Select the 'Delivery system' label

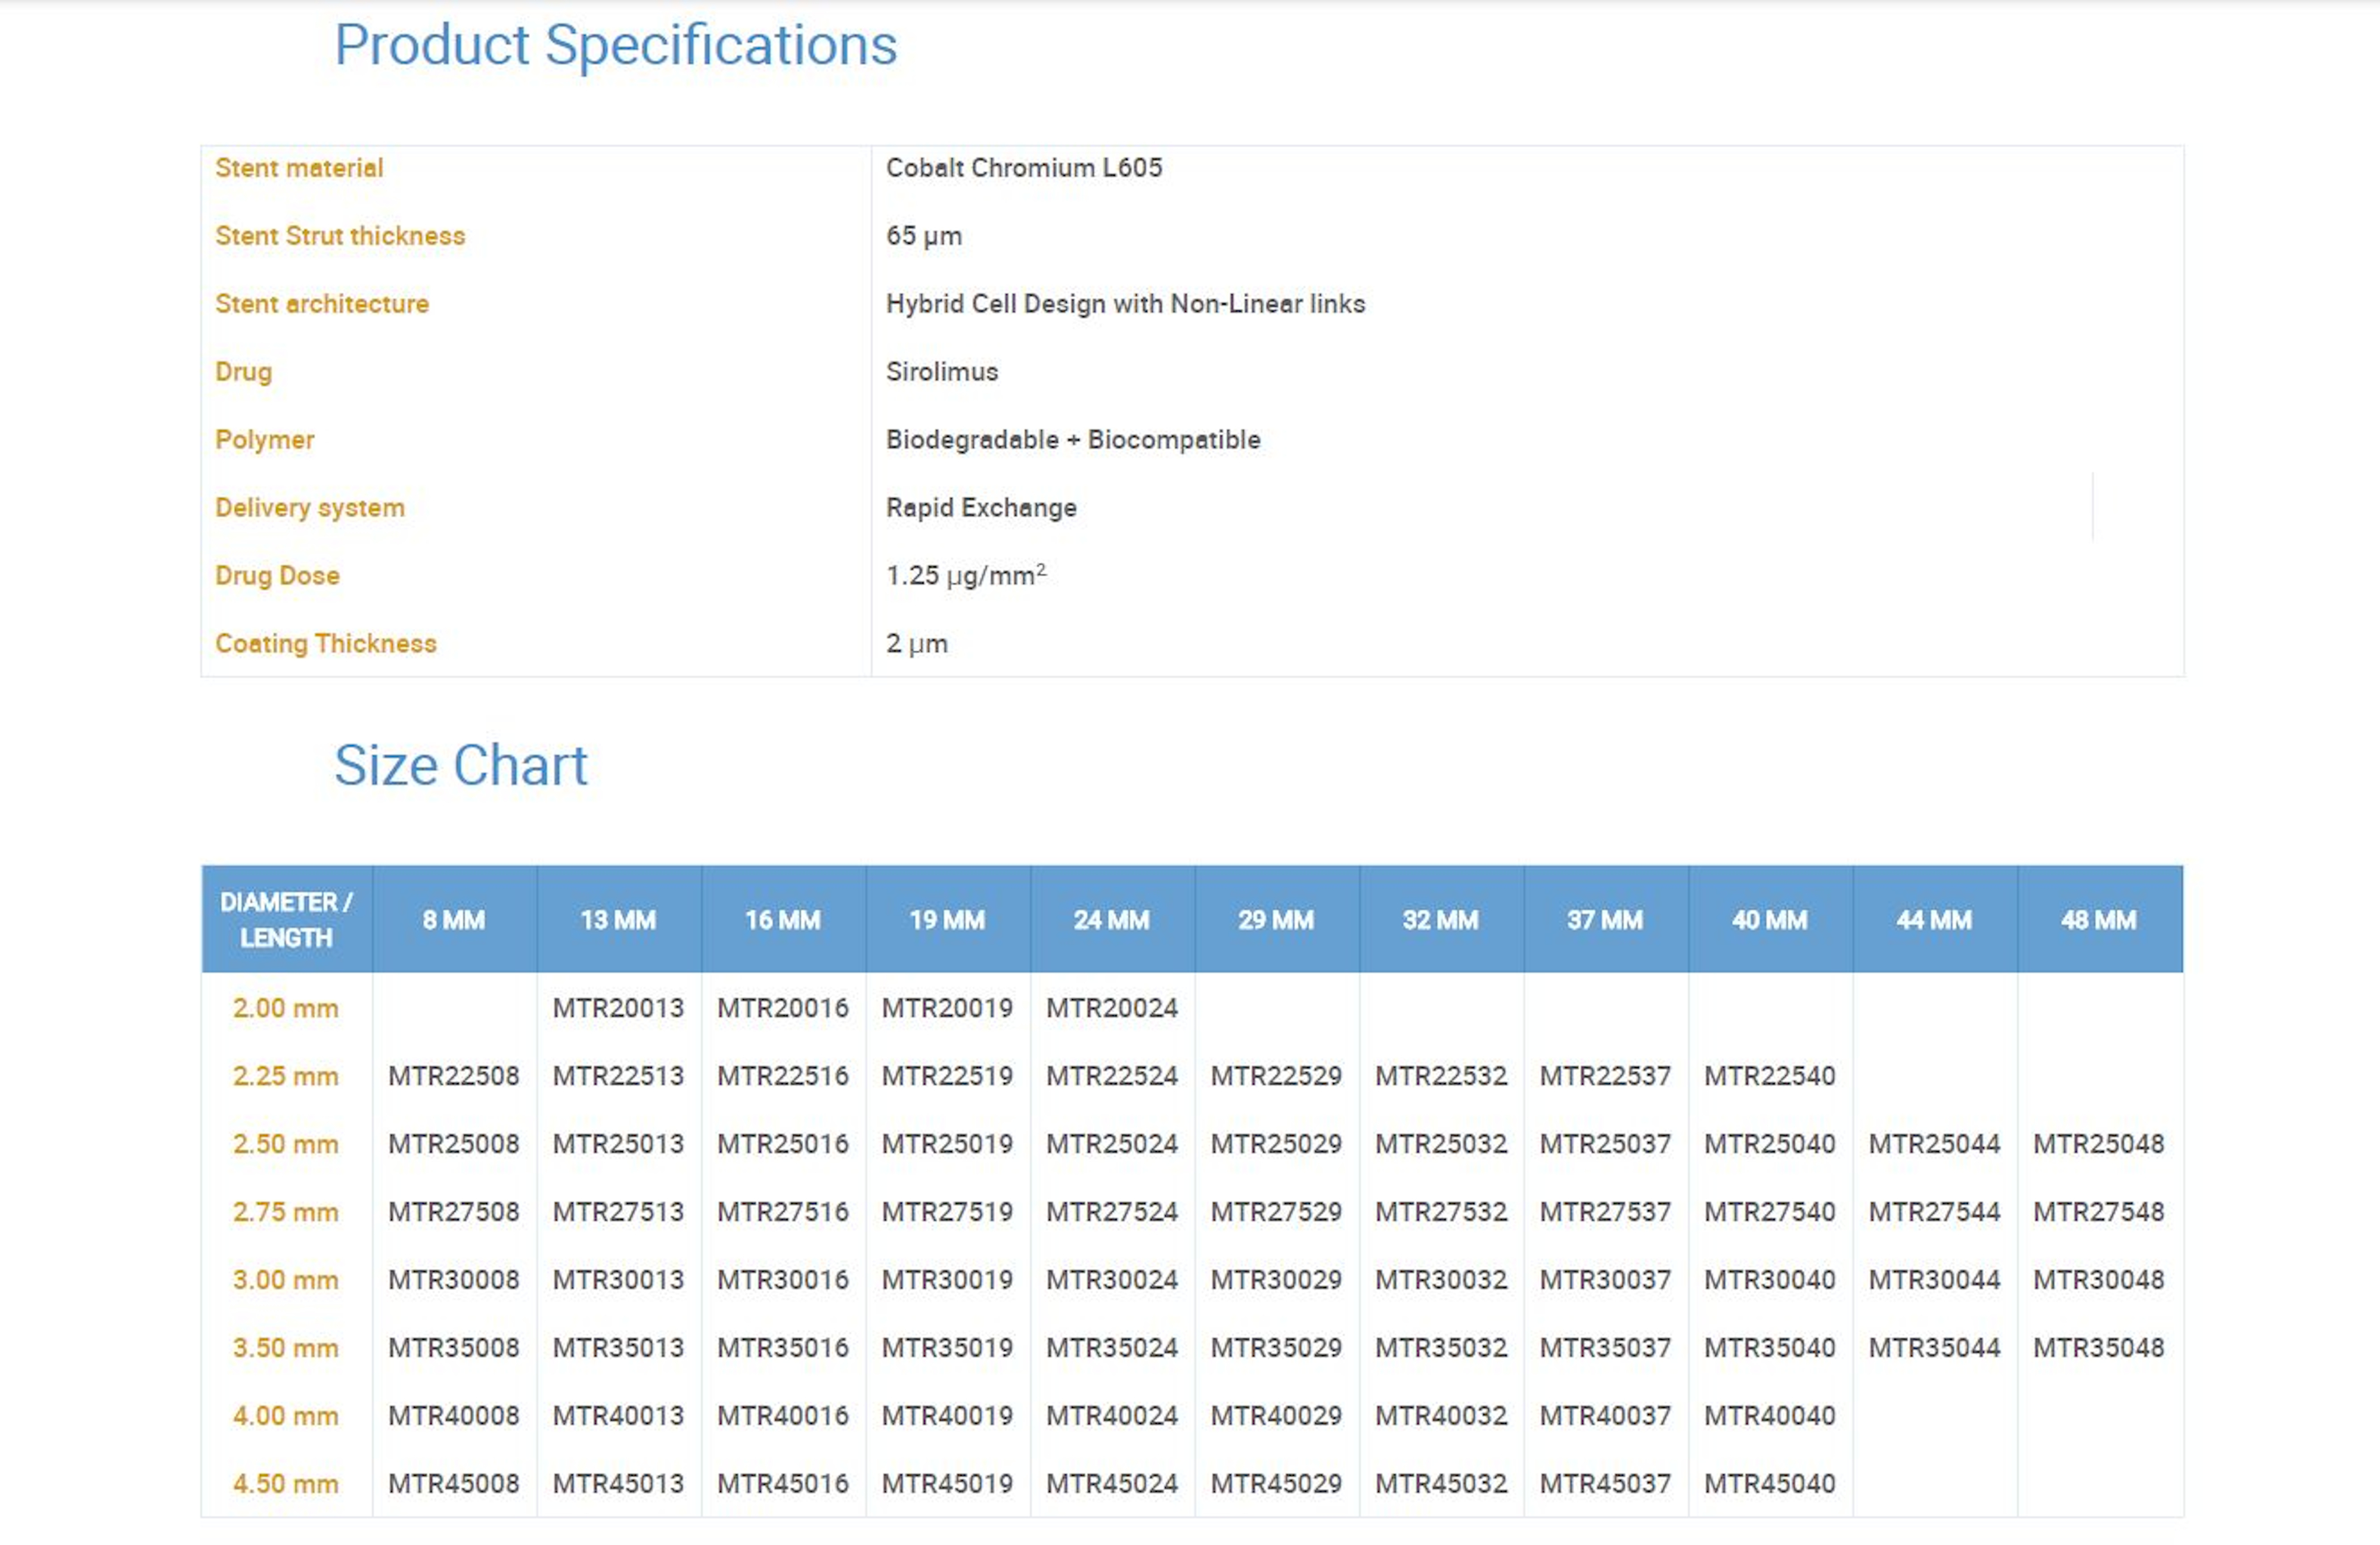coord(310,508)
